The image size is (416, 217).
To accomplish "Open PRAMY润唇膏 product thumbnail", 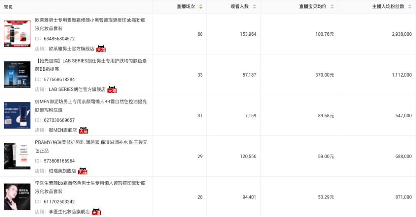I will [17, 156].
